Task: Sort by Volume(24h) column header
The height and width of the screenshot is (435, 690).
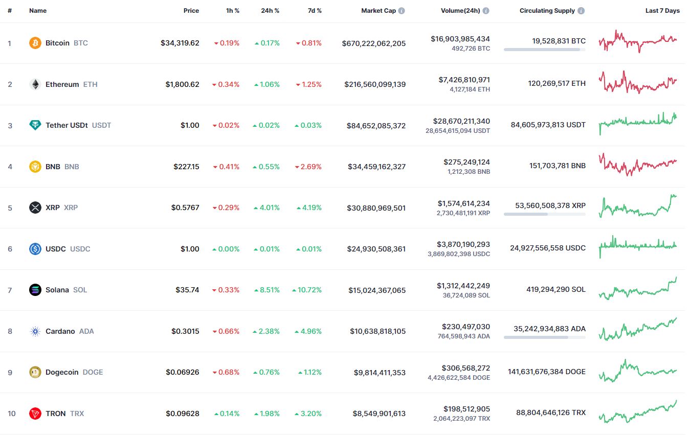Action: [460, 11]
